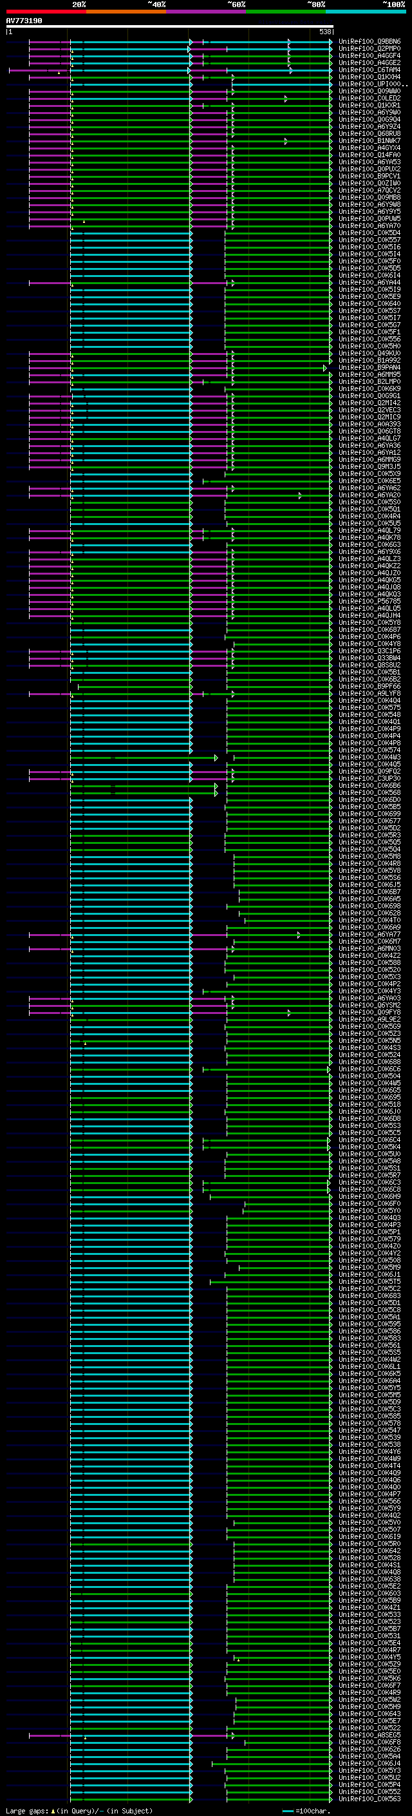The image size is (412, 1816).
Task: Select hit label UniRef100_A6YA70
Action: click(369, 225)
